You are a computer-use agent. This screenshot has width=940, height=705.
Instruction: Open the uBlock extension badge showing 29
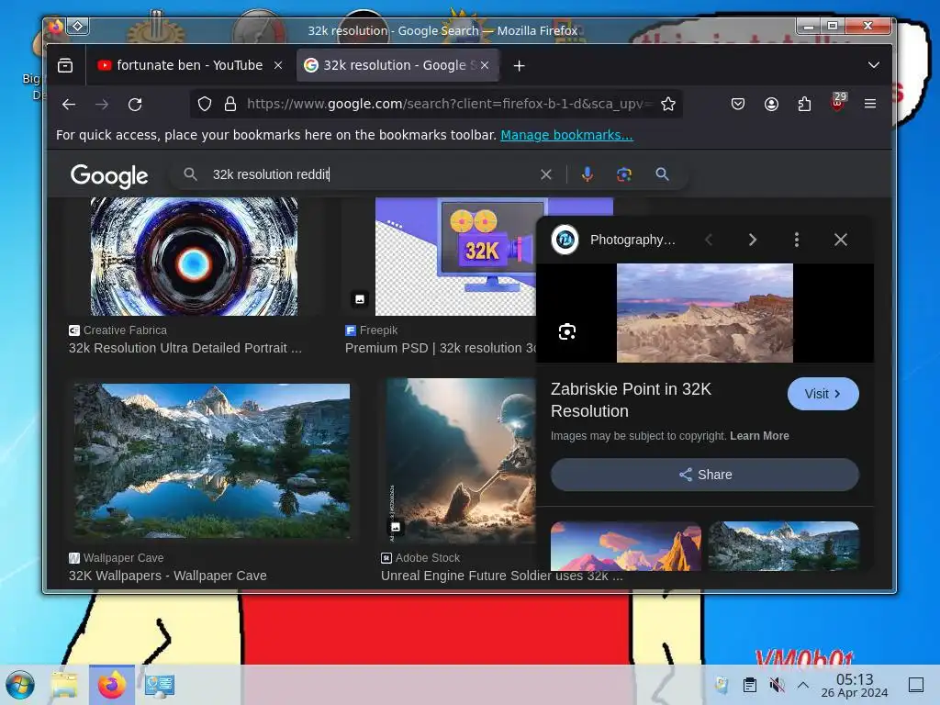click(838, 102)
